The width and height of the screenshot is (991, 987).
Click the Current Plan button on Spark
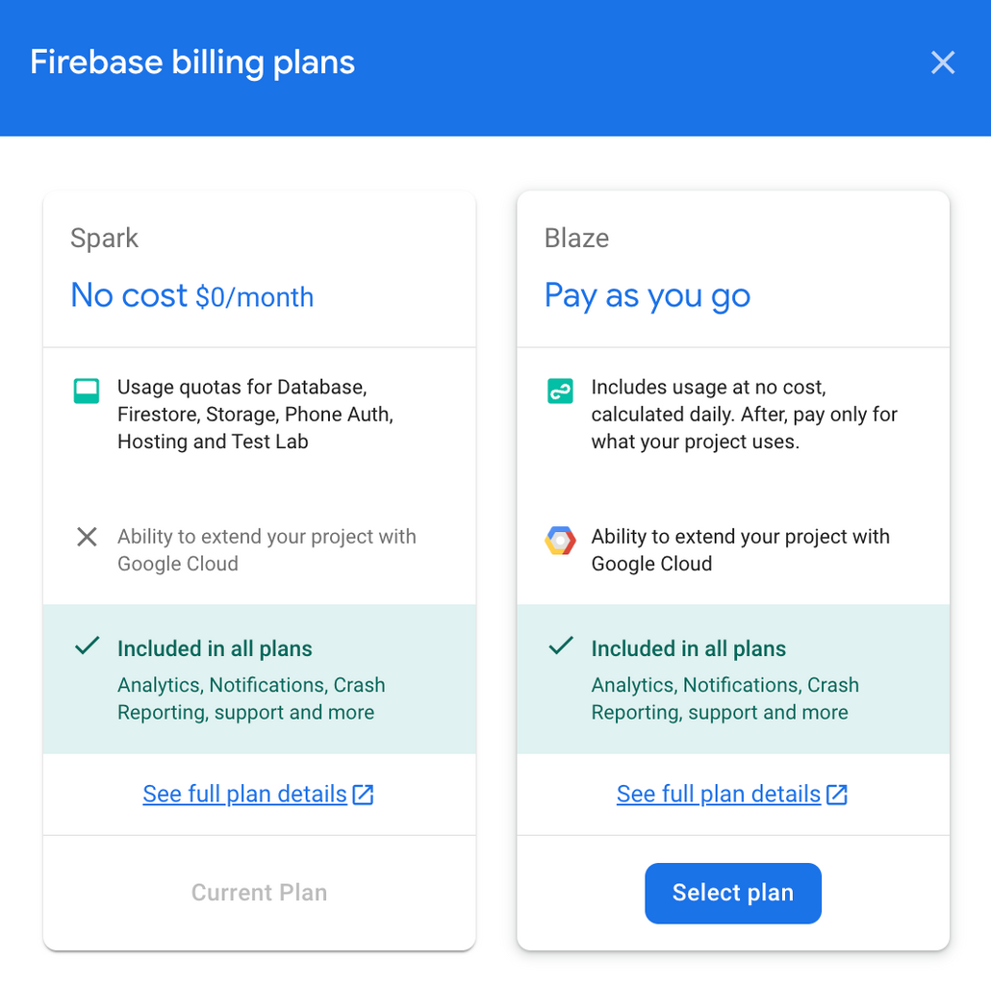[x=258, y=893]
